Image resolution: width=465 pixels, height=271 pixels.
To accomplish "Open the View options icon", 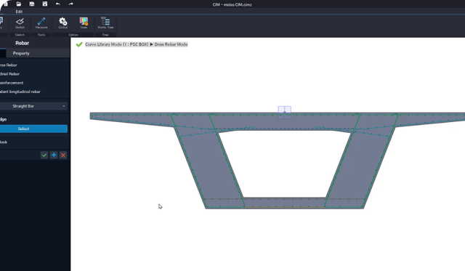I will [x=84, y=23].
